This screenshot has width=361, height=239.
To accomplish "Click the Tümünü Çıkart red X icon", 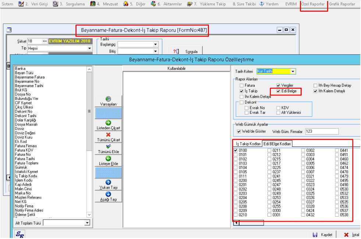I will [108, 135].
